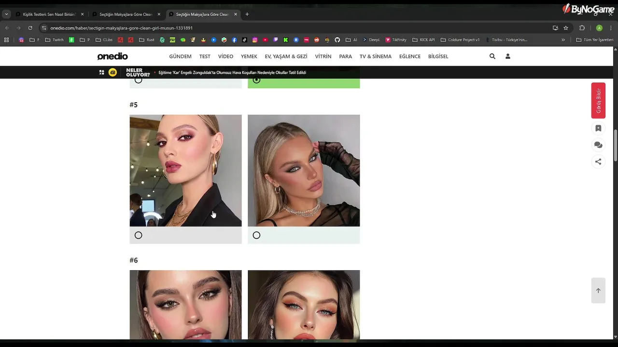Open the KICK API bookmarks folder
This screenshot has width=618, height=347.
tap(423, 40)
